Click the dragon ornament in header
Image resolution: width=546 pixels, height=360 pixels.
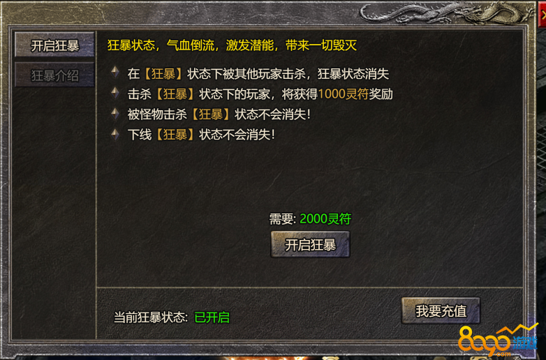[446, 13]
